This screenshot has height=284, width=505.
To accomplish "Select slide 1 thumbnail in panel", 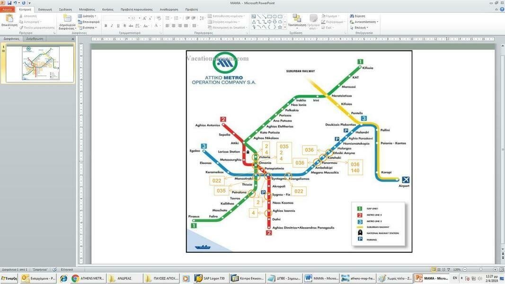I will [41, 63].
